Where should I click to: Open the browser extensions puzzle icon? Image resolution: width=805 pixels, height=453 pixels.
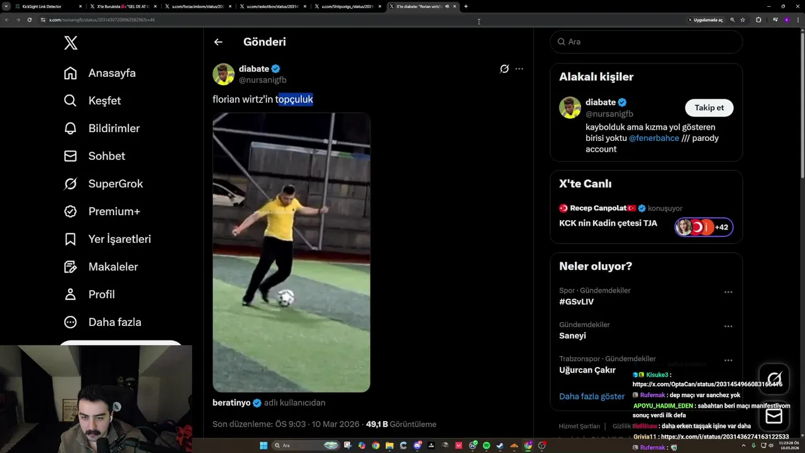(758, 20)
